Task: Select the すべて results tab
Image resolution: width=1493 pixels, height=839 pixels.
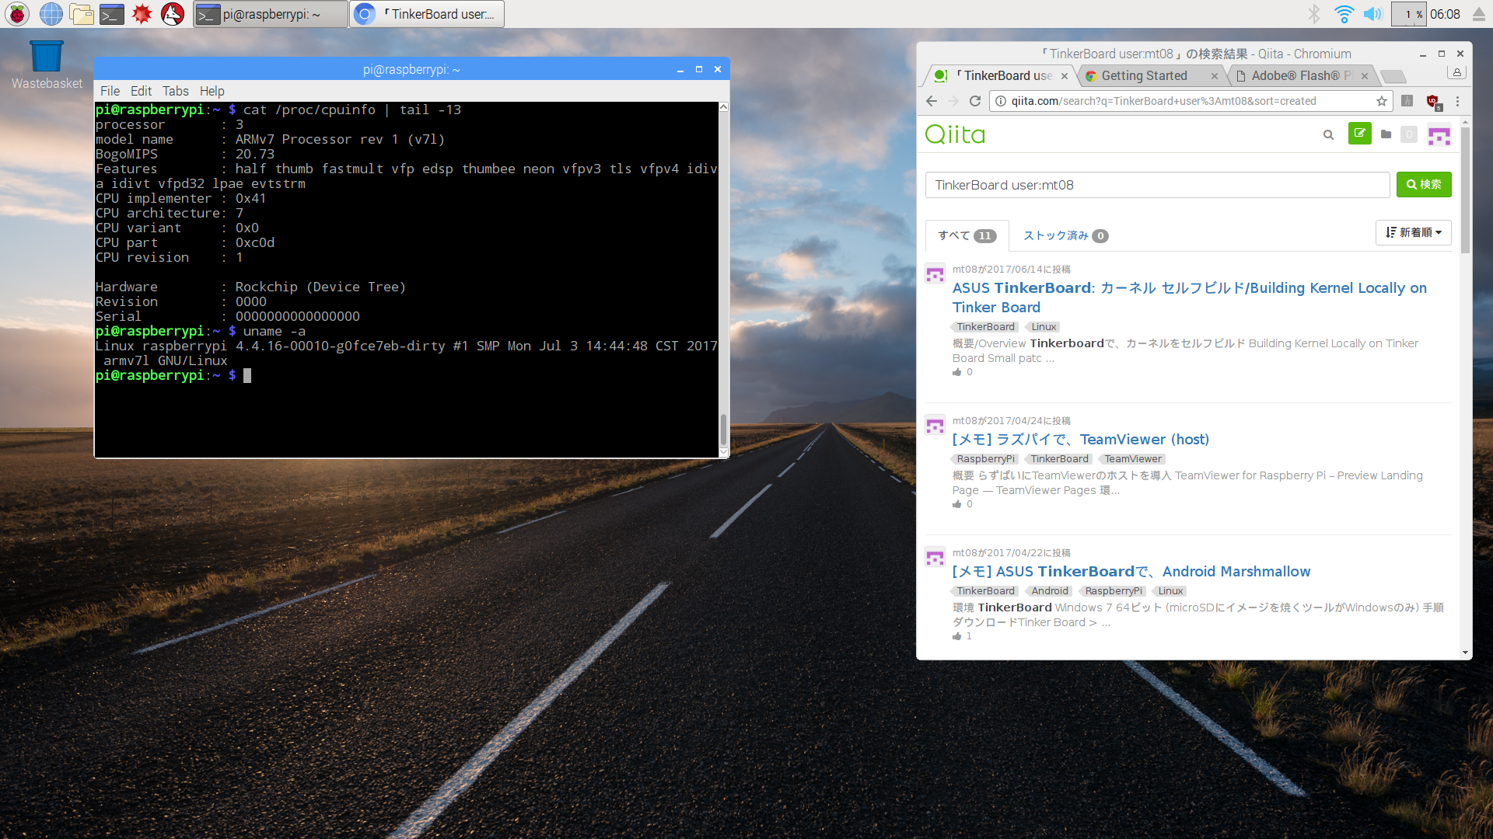Action: click(967, 235)
